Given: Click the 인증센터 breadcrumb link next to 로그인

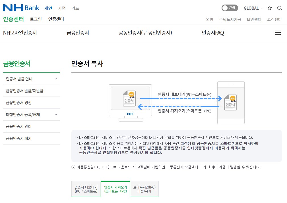Looking at the screenshot, I should [x=56, y=19].
